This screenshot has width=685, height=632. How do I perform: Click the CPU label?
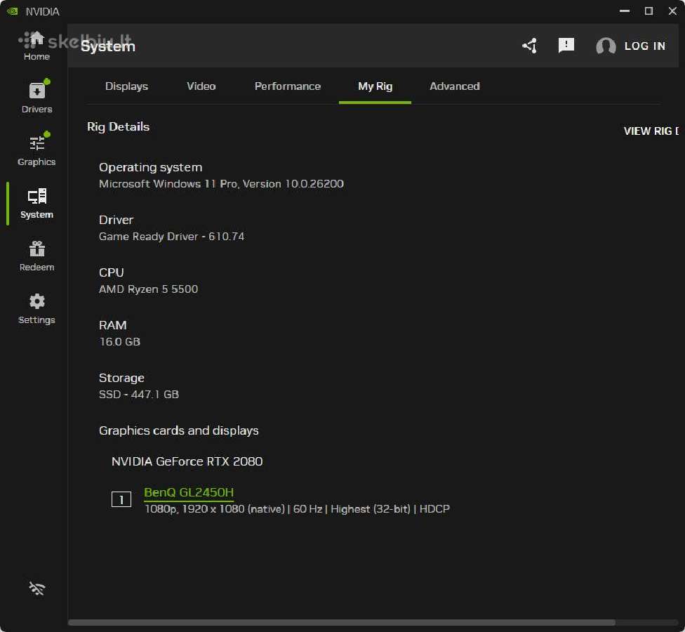(x=112, y=272)
